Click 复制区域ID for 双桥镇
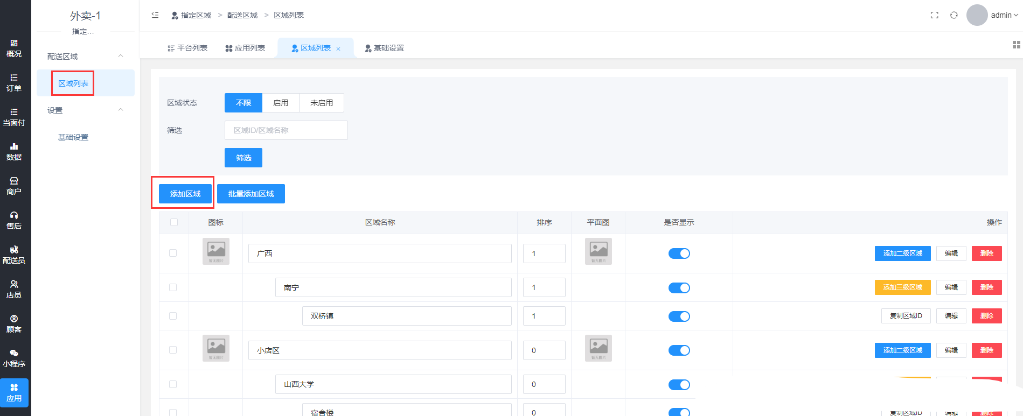 pyautogui.click(x=906, y=316)
